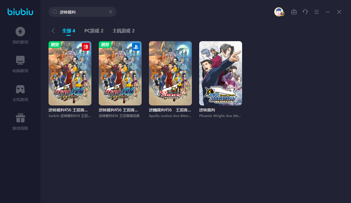Open the Switch version 逆转裁判456 cover
The image size is (351, 203).
coord(70,73)
